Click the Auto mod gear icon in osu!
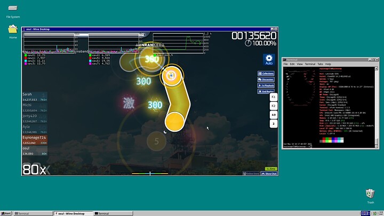 coord(269,60)
